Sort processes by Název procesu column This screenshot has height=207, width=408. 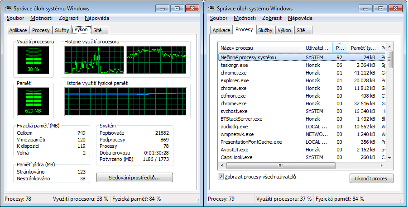(x=260, y=48)
